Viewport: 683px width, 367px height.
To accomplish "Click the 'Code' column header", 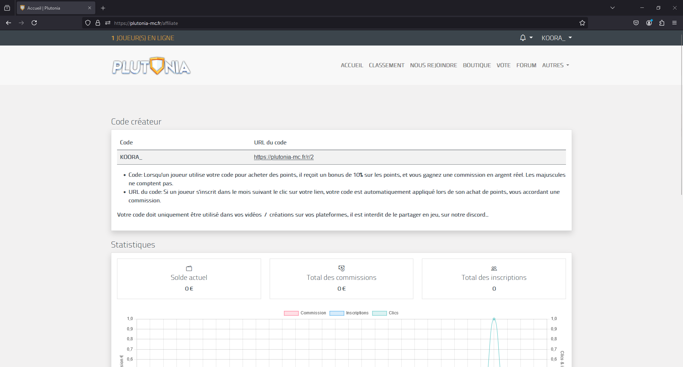I will click(x=126, y=142).
